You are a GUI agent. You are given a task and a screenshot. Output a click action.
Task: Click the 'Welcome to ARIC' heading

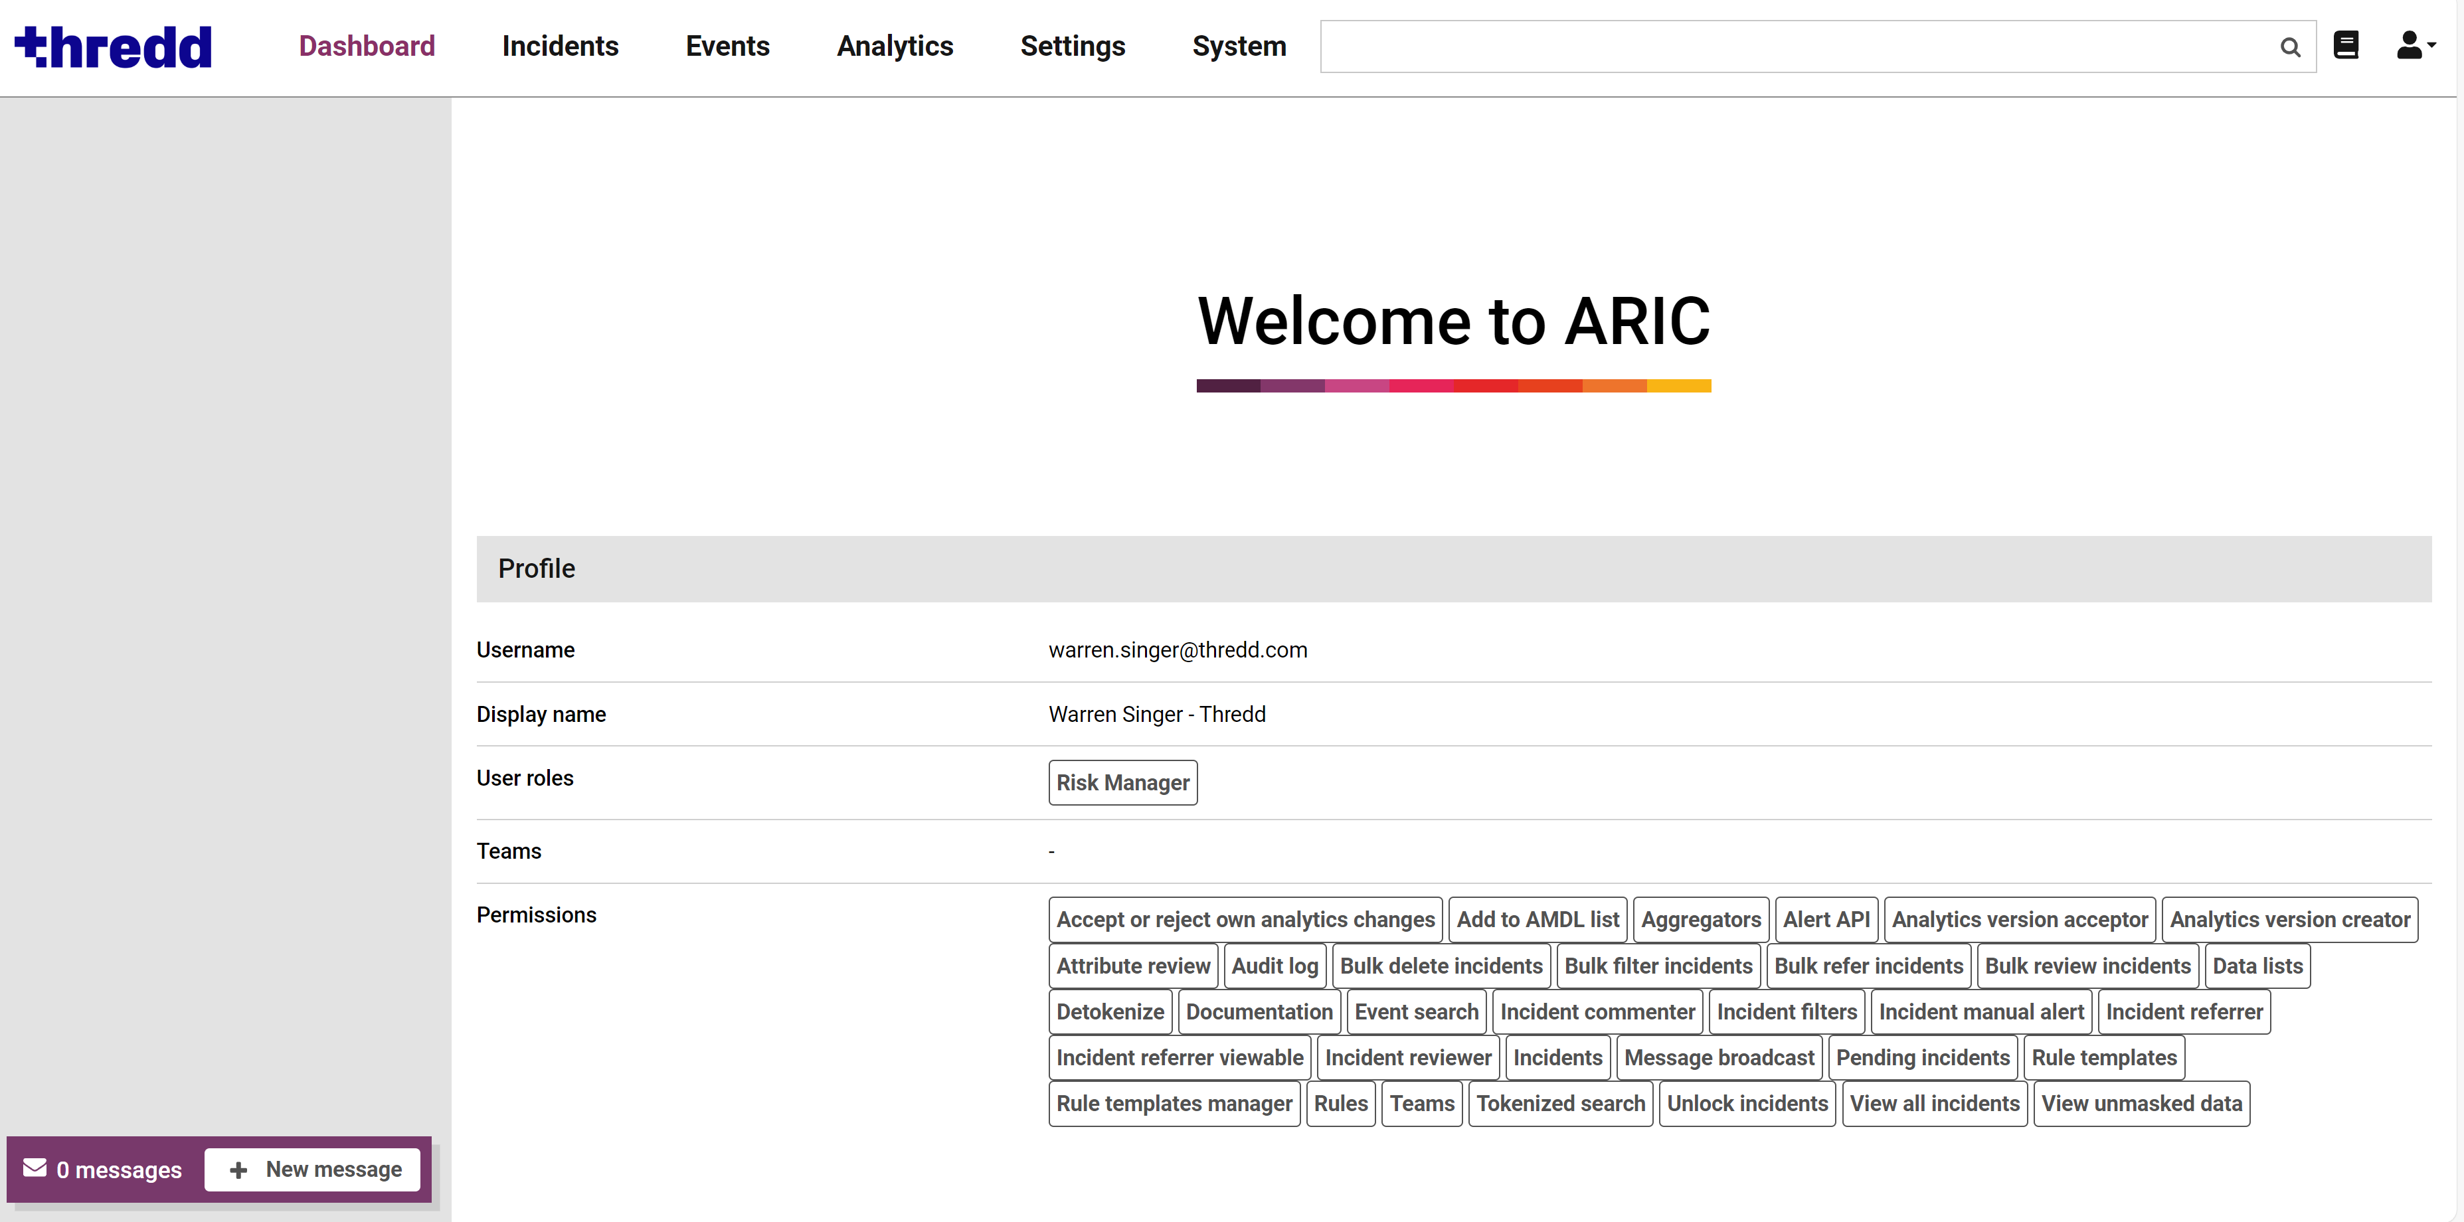click(x=1453, y=320)
